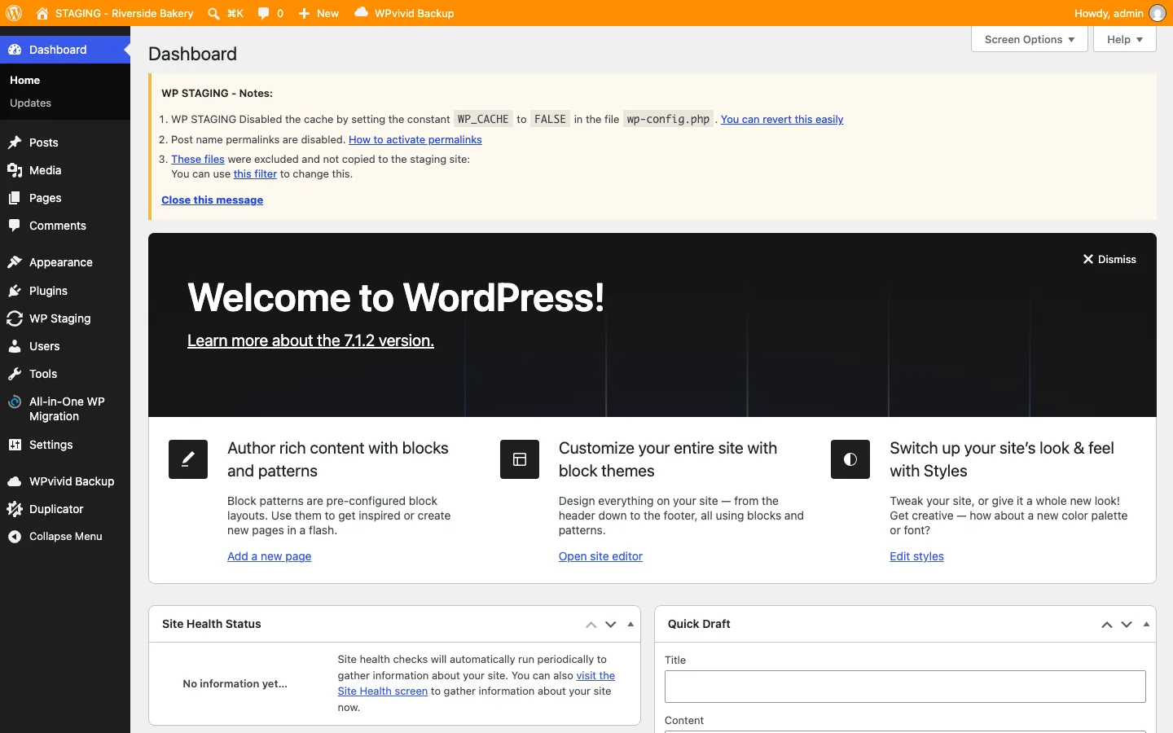
Task: Click the 'Add a new page' link
Action: pyautogui.click(x=269, y=556)
